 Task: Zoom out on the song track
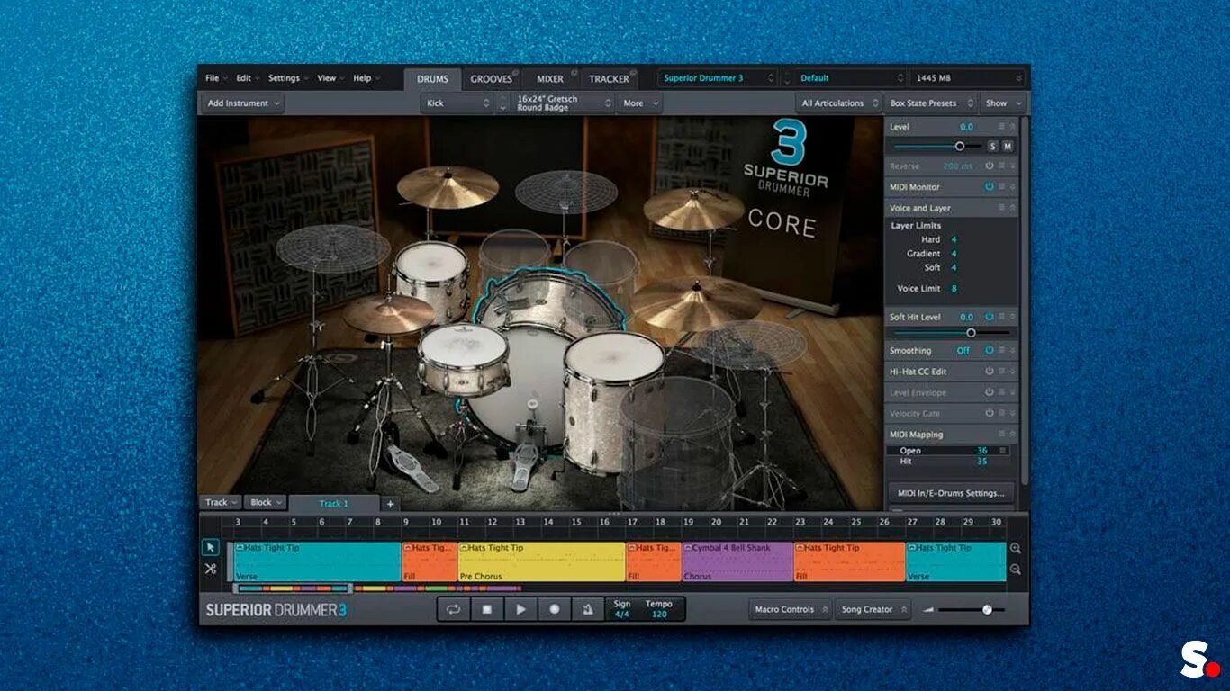point(1016,569)
